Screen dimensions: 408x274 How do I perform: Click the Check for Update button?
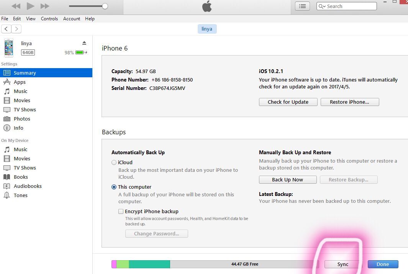(x=288, y=102)
